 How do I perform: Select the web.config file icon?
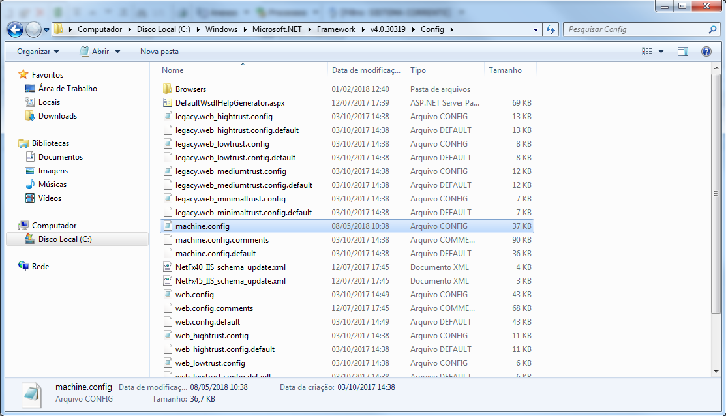coord(168,294)
